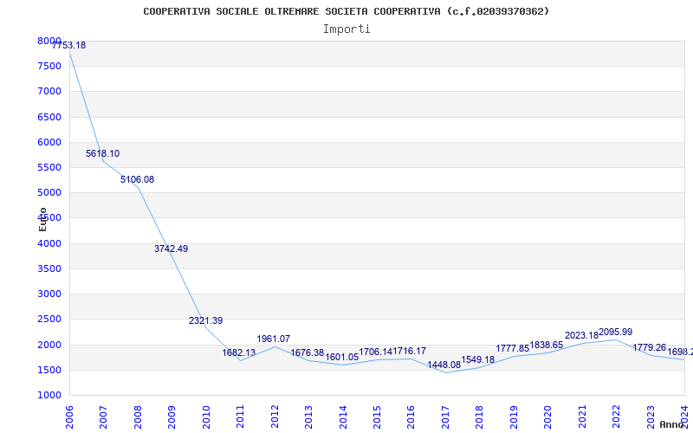Click the data label 1779.26
Screen dimensions: 693x433
coord(649,348)
